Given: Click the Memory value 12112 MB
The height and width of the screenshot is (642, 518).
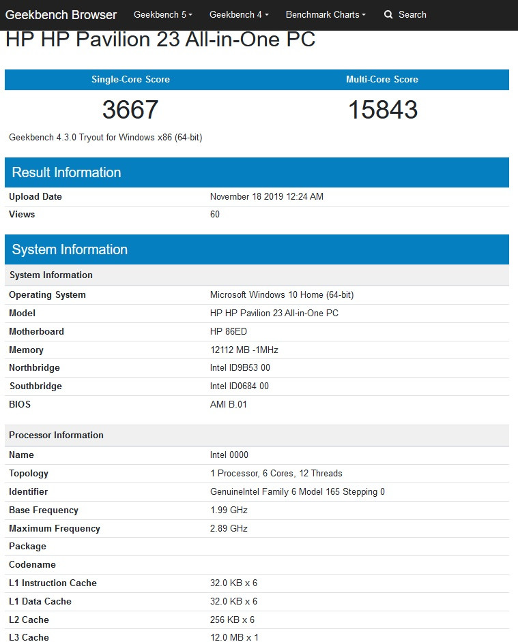Looking at the screenshot, I should (x=244, y=350).
